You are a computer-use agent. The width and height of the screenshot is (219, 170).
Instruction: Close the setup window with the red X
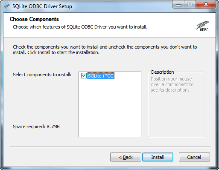pos(206,5)
